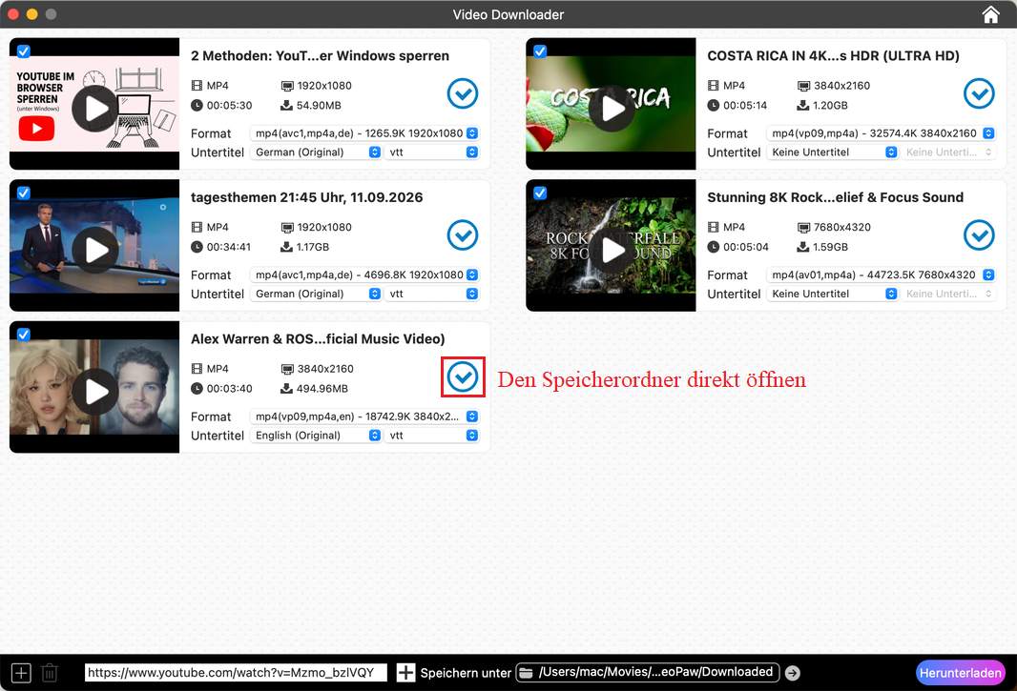The width and height of the screenshot is (1017, 691).
Task: Open format dropdown for Stunning 8K Rock video
Action: click(881, 274)
